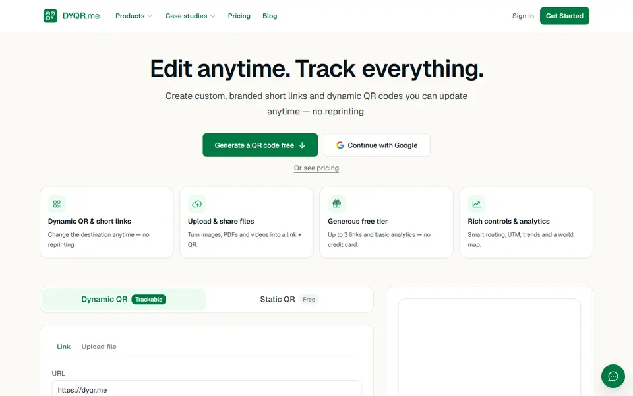Open the chat support bubble icon
Screen dimensions: 633x396
click(x=613, y=376)
